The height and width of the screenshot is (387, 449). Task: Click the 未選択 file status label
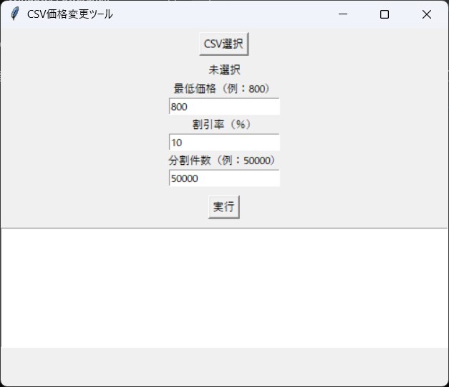(x=224, y=70)
